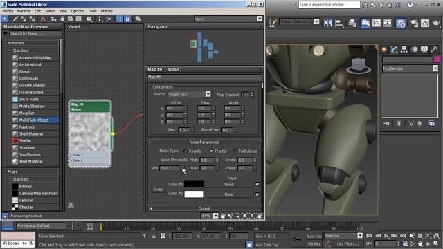
Task: Click the Render Production teapot icon
Action: click(435, 23)
